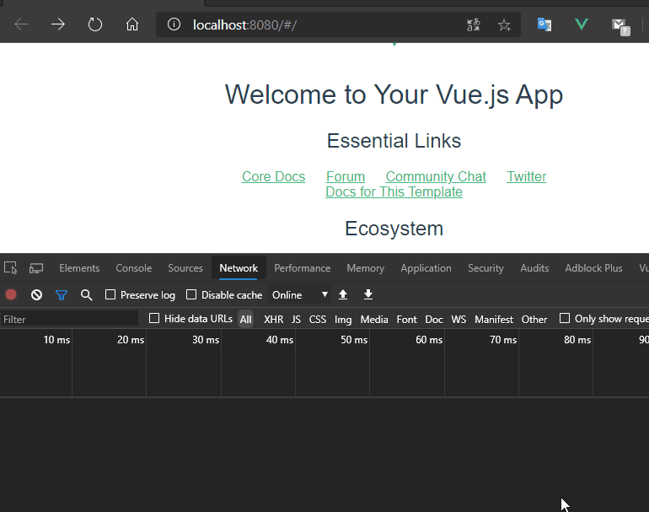Open Docs for This Template link

click(394, 191)
